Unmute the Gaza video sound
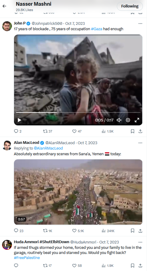 [119, 120]
